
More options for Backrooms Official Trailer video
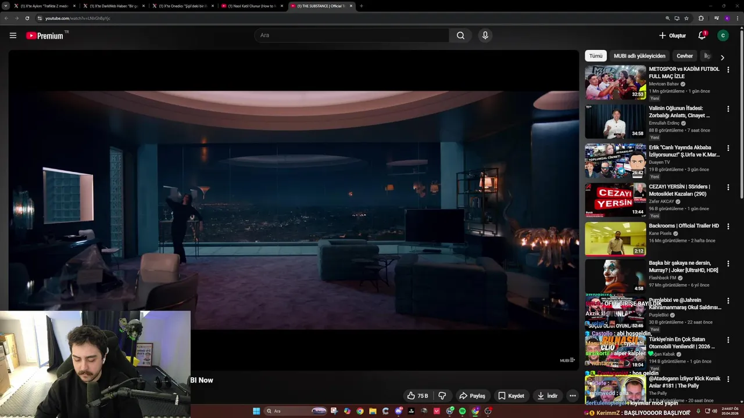pos(728,226)
